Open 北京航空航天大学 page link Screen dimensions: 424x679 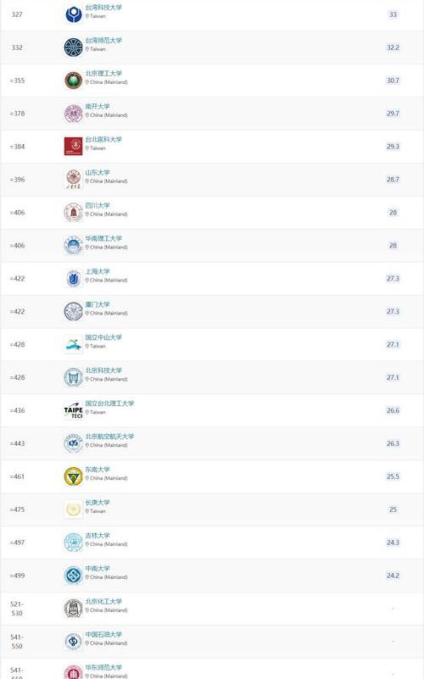click(x=109, y=436)
